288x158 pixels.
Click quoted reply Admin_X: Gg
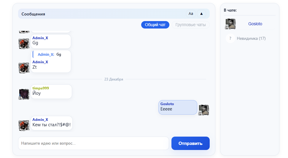[x=49, y=54]
